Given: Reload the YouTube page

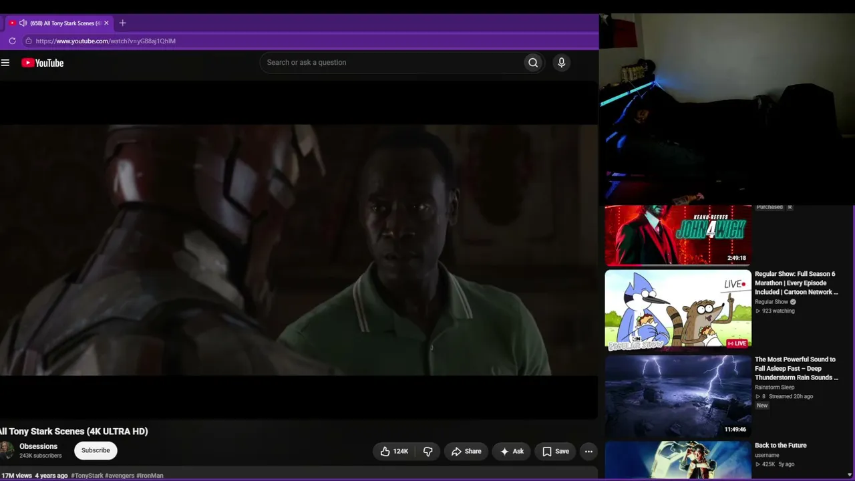Looking at the screenshot, I should point(12,41).
